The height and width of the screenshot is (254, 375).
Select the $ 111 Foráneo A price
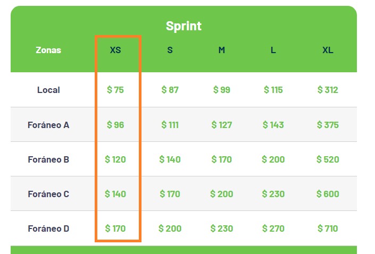[x=170, y=125]
